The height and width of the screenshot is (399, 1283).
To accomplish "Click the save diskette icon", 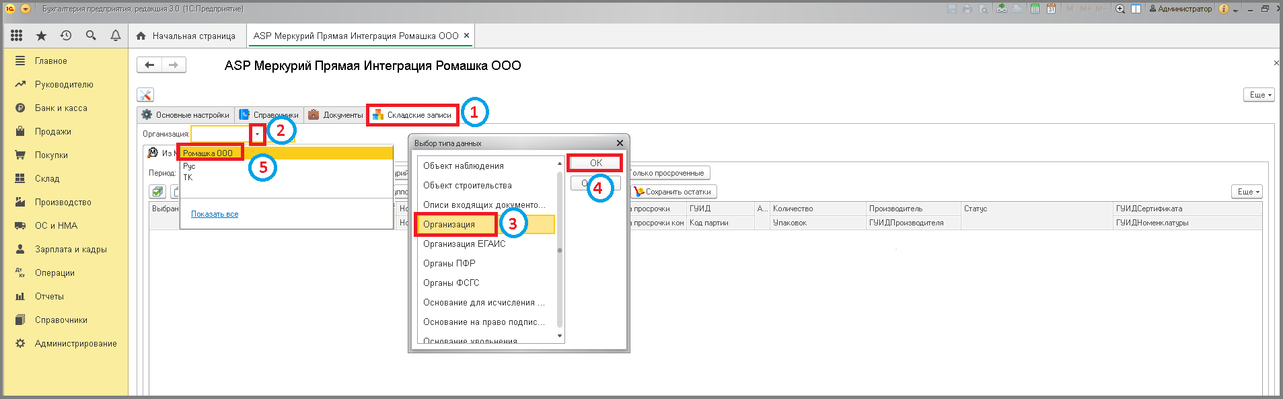I will 952,9.
